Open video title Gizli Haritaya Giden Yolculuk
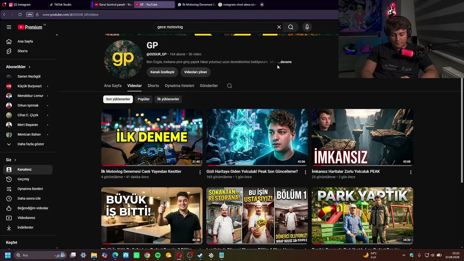This screenshot has width=464, height=261. pos(252,171)
